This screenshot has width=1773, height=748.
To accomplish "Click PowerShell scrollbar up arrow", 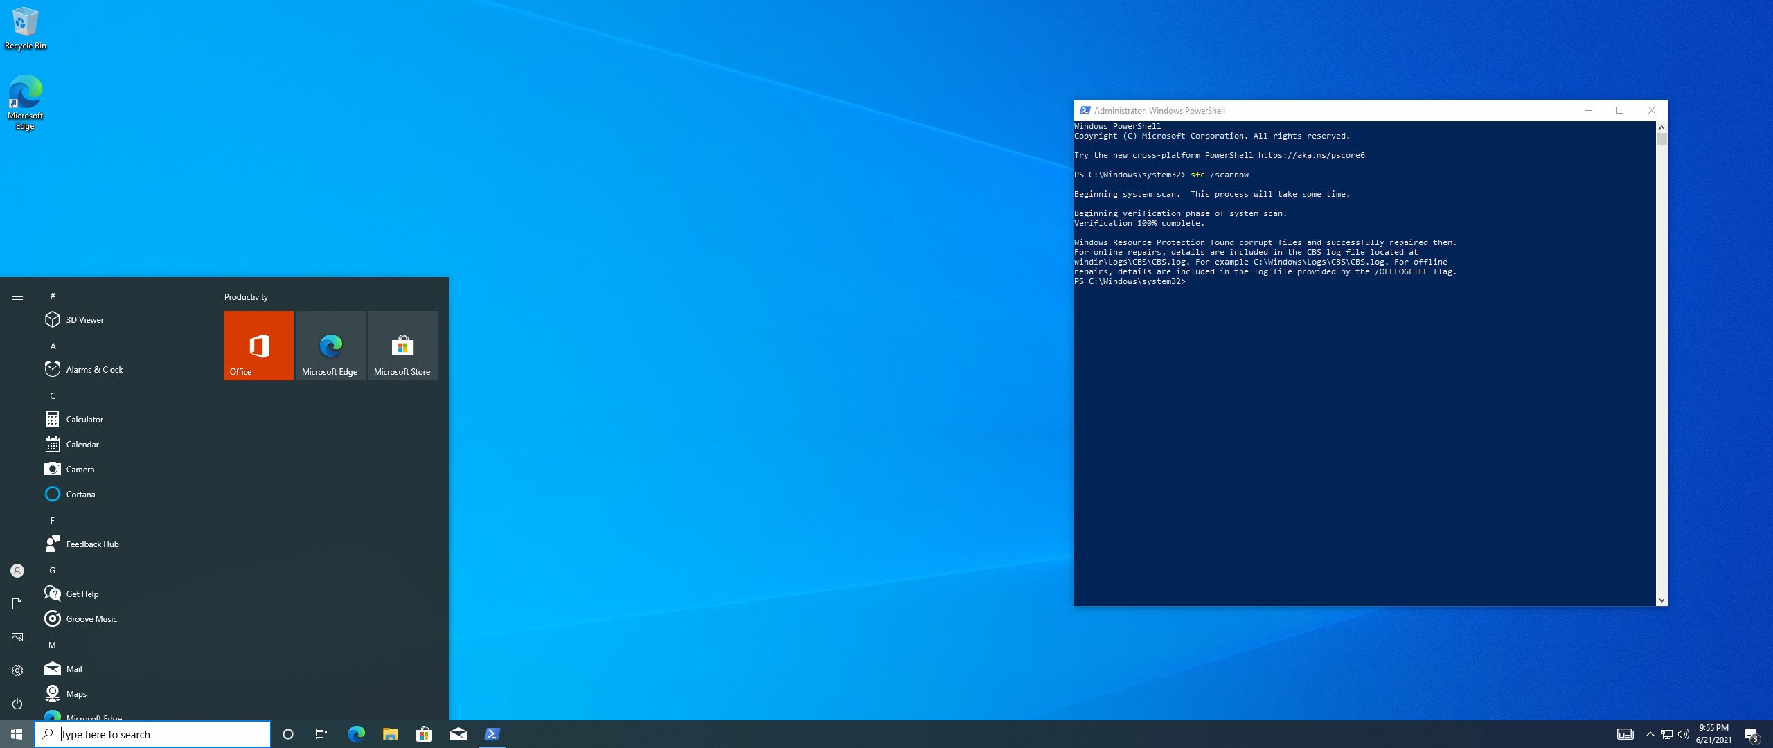I will [1661, 127].
